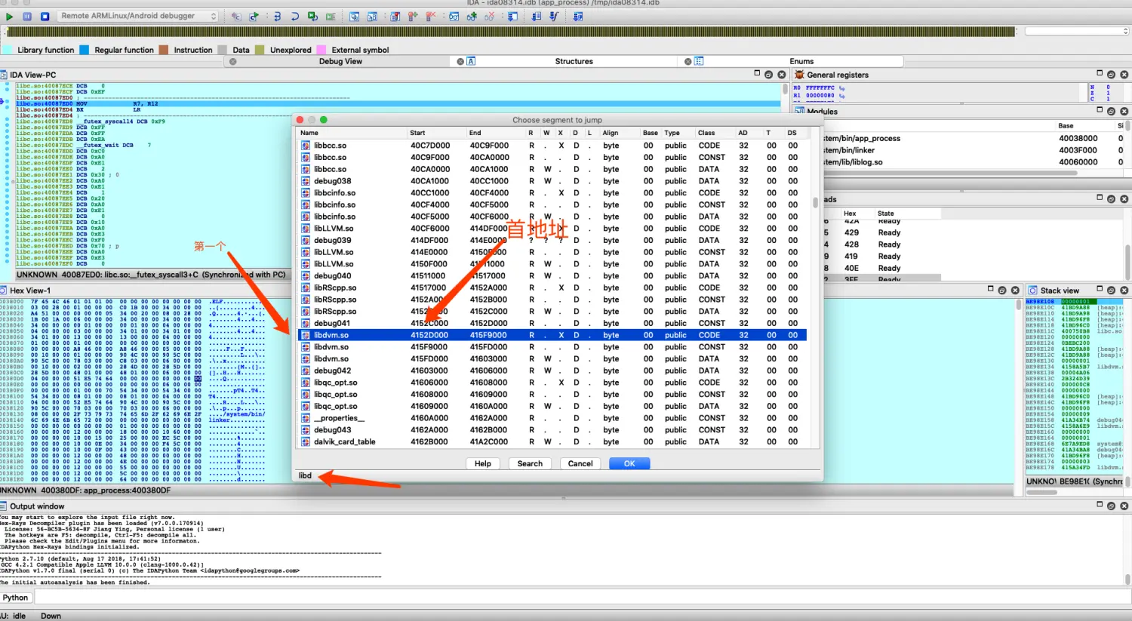Select the app_process module row
The width and height of the screenshot is (1132, 621).
(x=974, y=138)
